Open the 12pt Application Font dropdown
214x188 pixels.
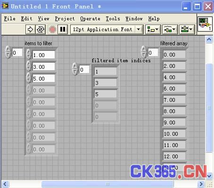click(x=107, y=29)
